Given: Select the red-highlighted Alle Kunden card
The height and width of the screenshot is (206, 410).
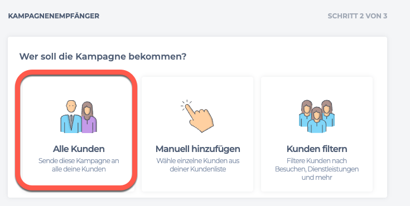Looking at the screenshot, I should pyautogui.click(x=76, y=130).
